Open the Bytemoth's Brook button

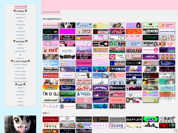coord(84,69)
